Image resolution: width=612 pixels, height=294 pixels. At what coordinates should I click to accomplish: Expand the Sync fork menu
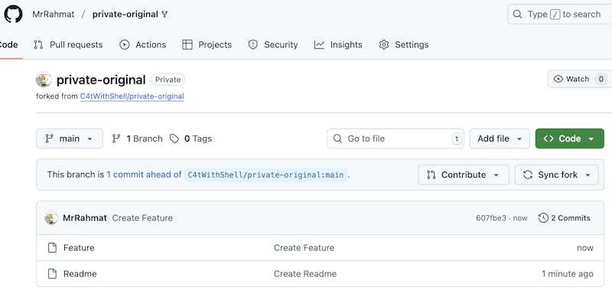(556, 175)
